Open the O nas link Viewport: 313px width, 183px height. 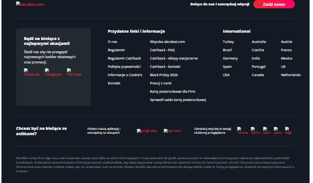pos(112,42)
